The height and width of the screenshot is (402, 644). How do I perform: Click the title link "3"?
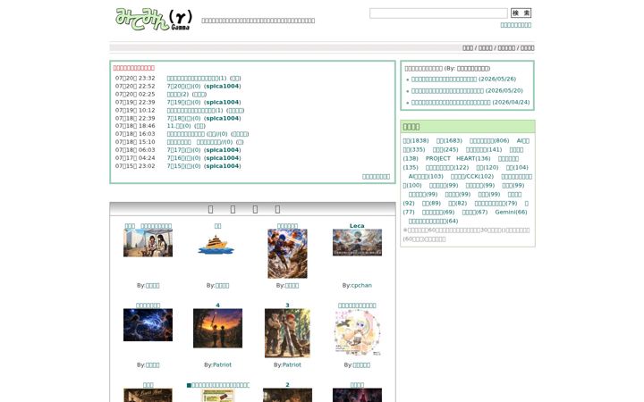click(x=287, y=306)
